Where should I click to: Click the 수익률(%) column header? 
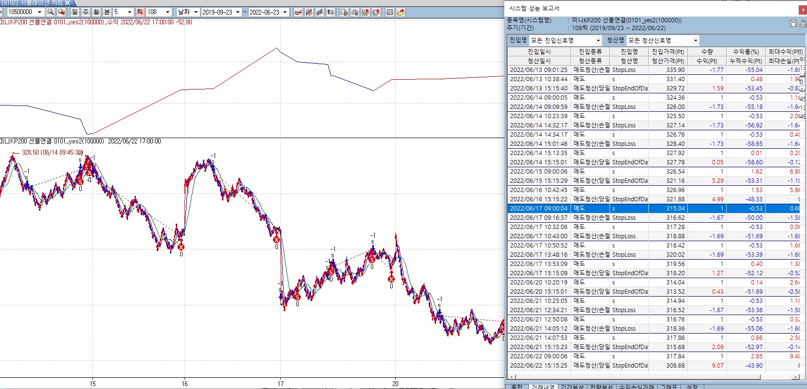[x=746, y=52]
